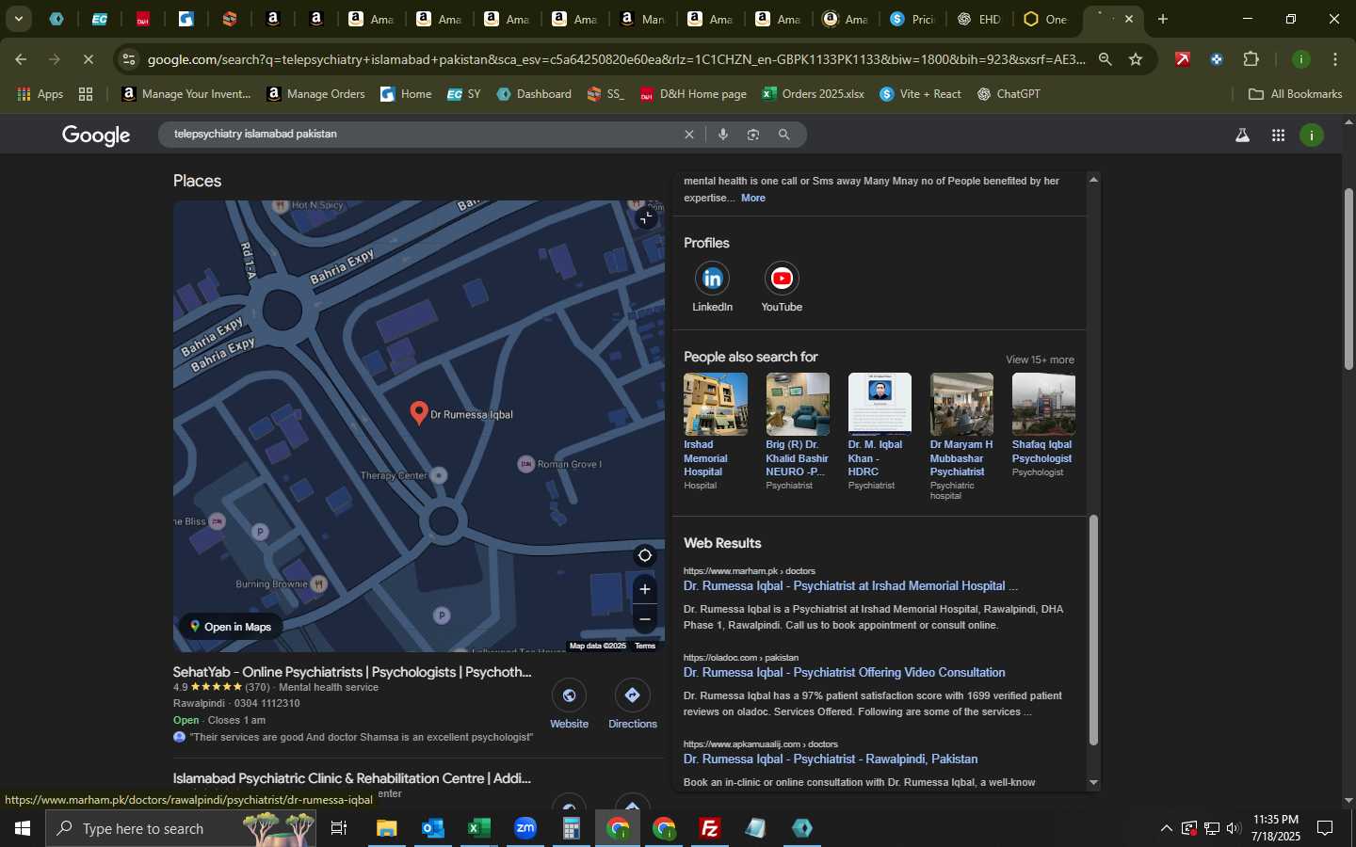
Task: Open Shafaq Iqbal Psychologist thumbnail
Action: tap(1043, 404)
